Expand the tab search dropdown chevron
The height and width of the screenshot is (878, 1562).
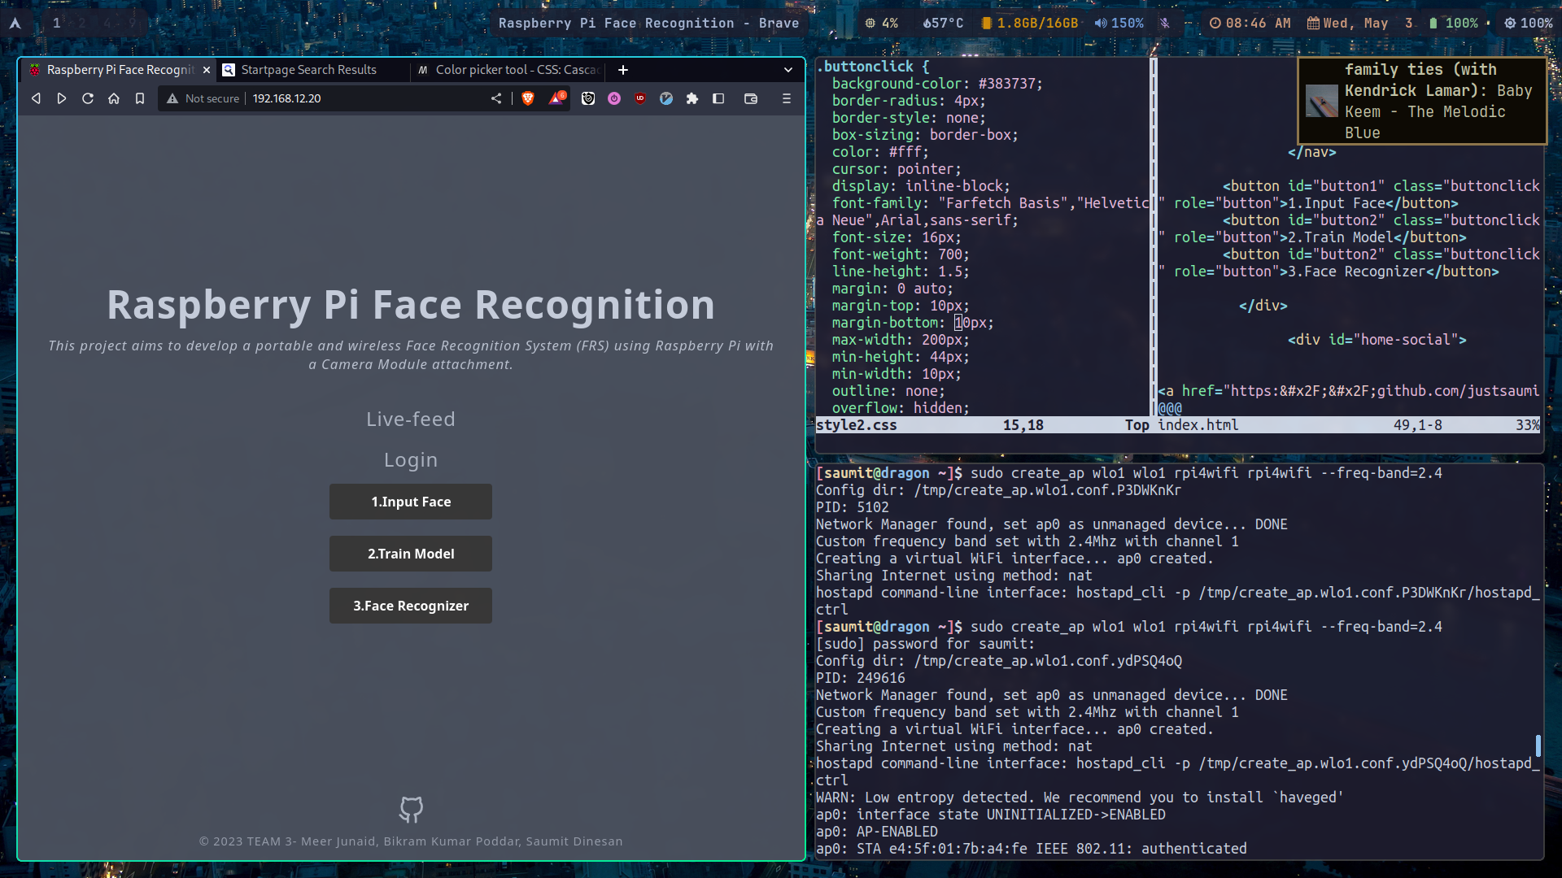pos(788,70)
